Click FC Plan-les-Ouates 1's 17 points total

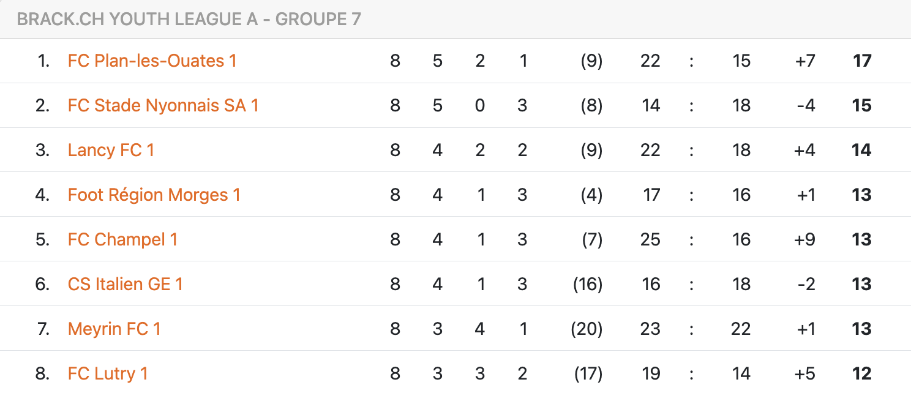coord(861,61)
